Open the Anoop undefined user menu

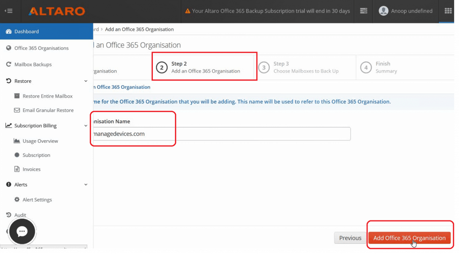405,11
